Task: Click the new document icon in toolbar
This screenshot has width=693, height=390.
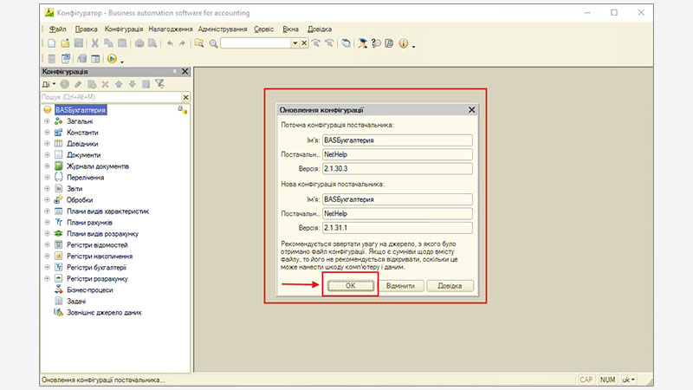Action: (52, 42)
